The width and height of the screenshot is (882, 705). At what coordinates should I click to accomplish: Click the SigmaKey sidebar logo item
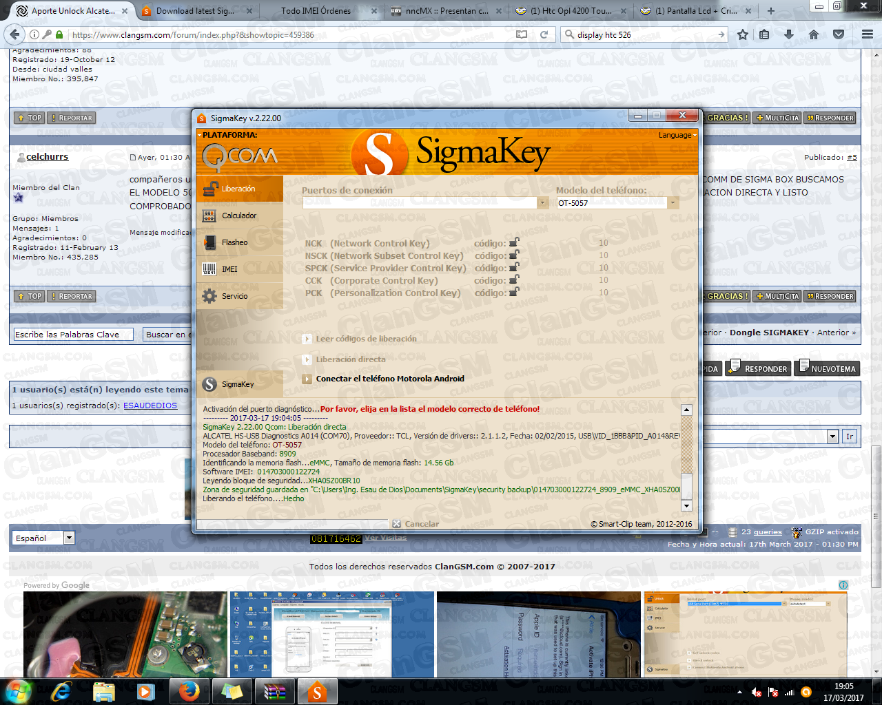240,384
